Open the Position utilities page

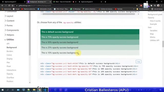(x=10, y=81)
